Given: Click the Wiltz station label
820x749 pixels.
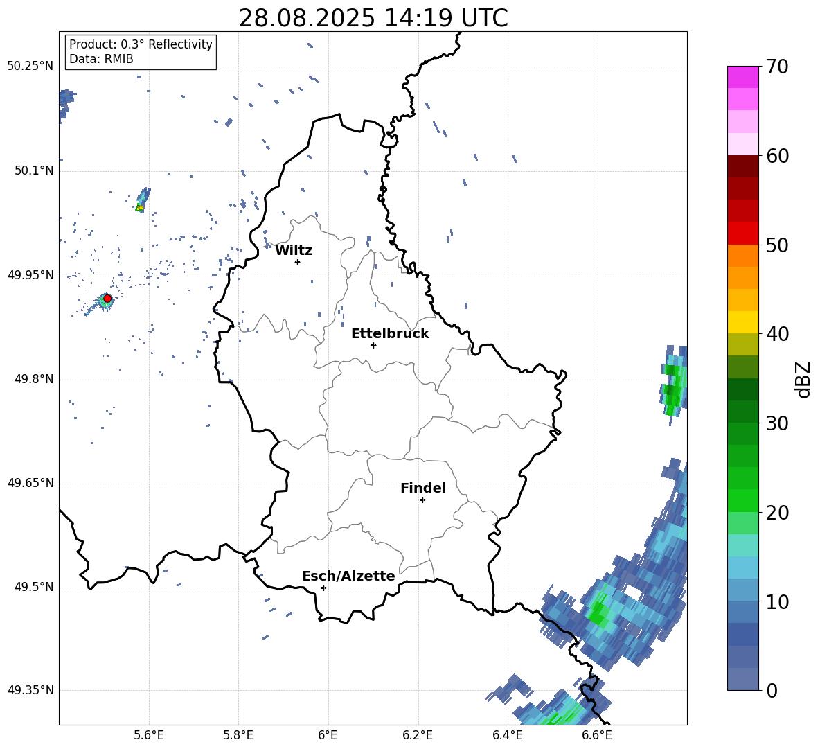Looking at the screenshot, I should click(294, 251).
